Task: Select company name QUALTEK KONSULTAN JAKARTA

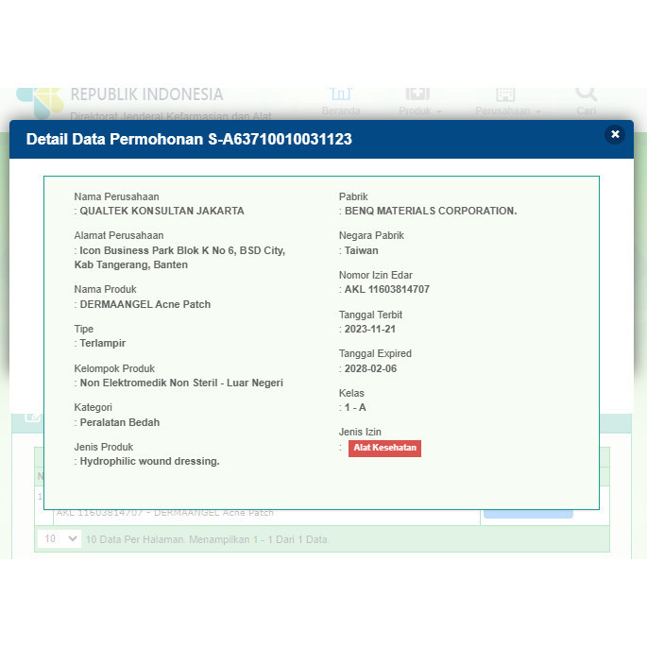Action: click(162, 211)
